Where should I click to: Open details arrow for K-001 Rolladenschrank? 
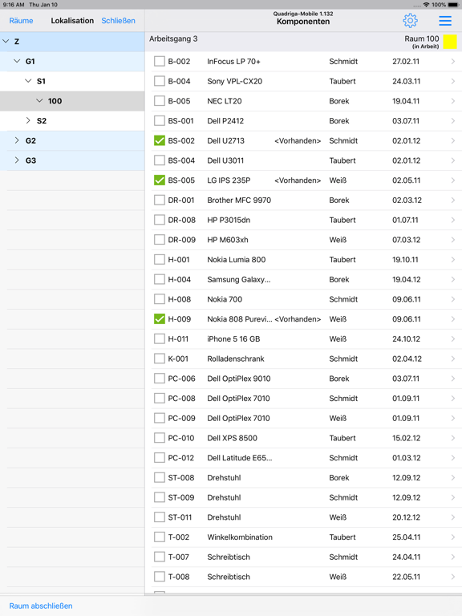(453, 359)
